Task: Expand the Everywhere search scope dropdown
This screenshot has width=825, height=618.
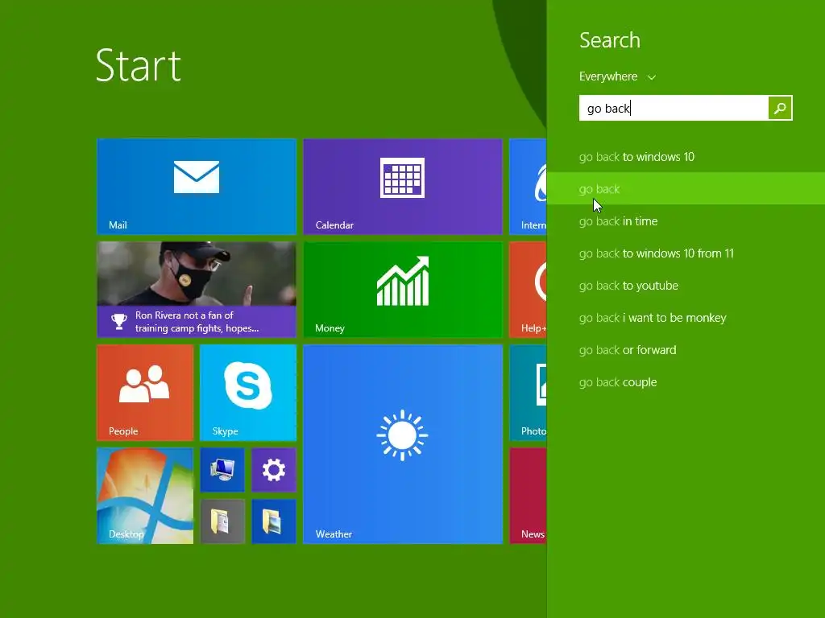Action: click(618, 76)
